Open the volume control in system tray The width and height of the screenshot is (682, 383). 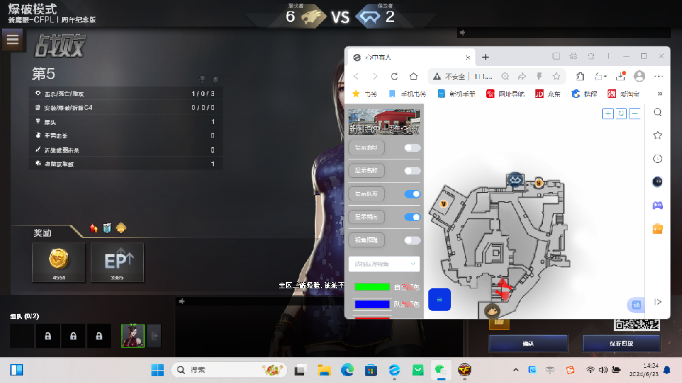tap(603, 370)
